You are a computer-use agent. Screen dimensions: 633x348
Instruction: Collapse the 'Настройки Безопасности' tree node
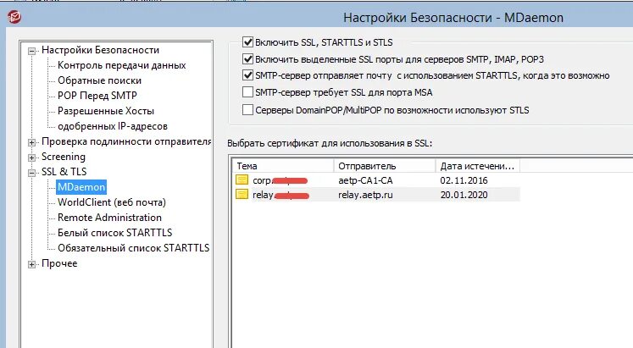coord(31,51)
